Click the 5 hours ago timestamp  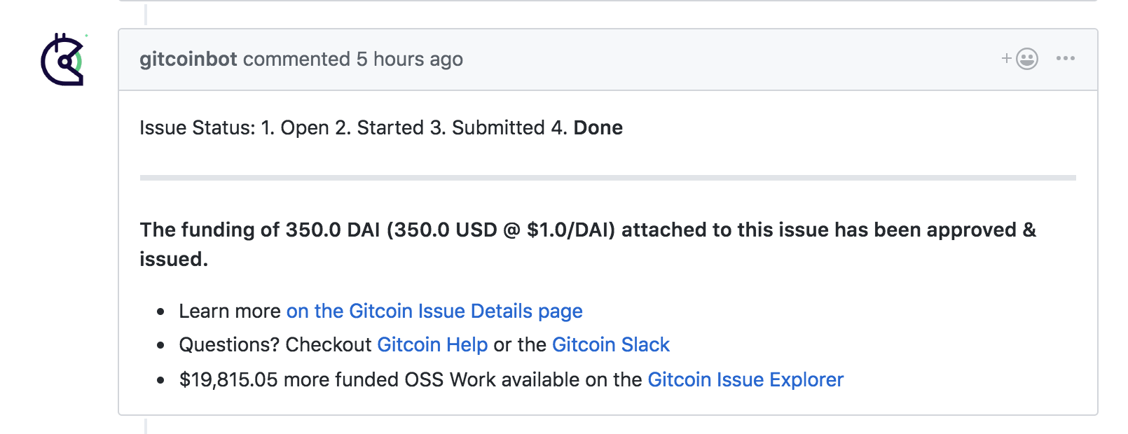pyautogui.click(x=408, y=59)
